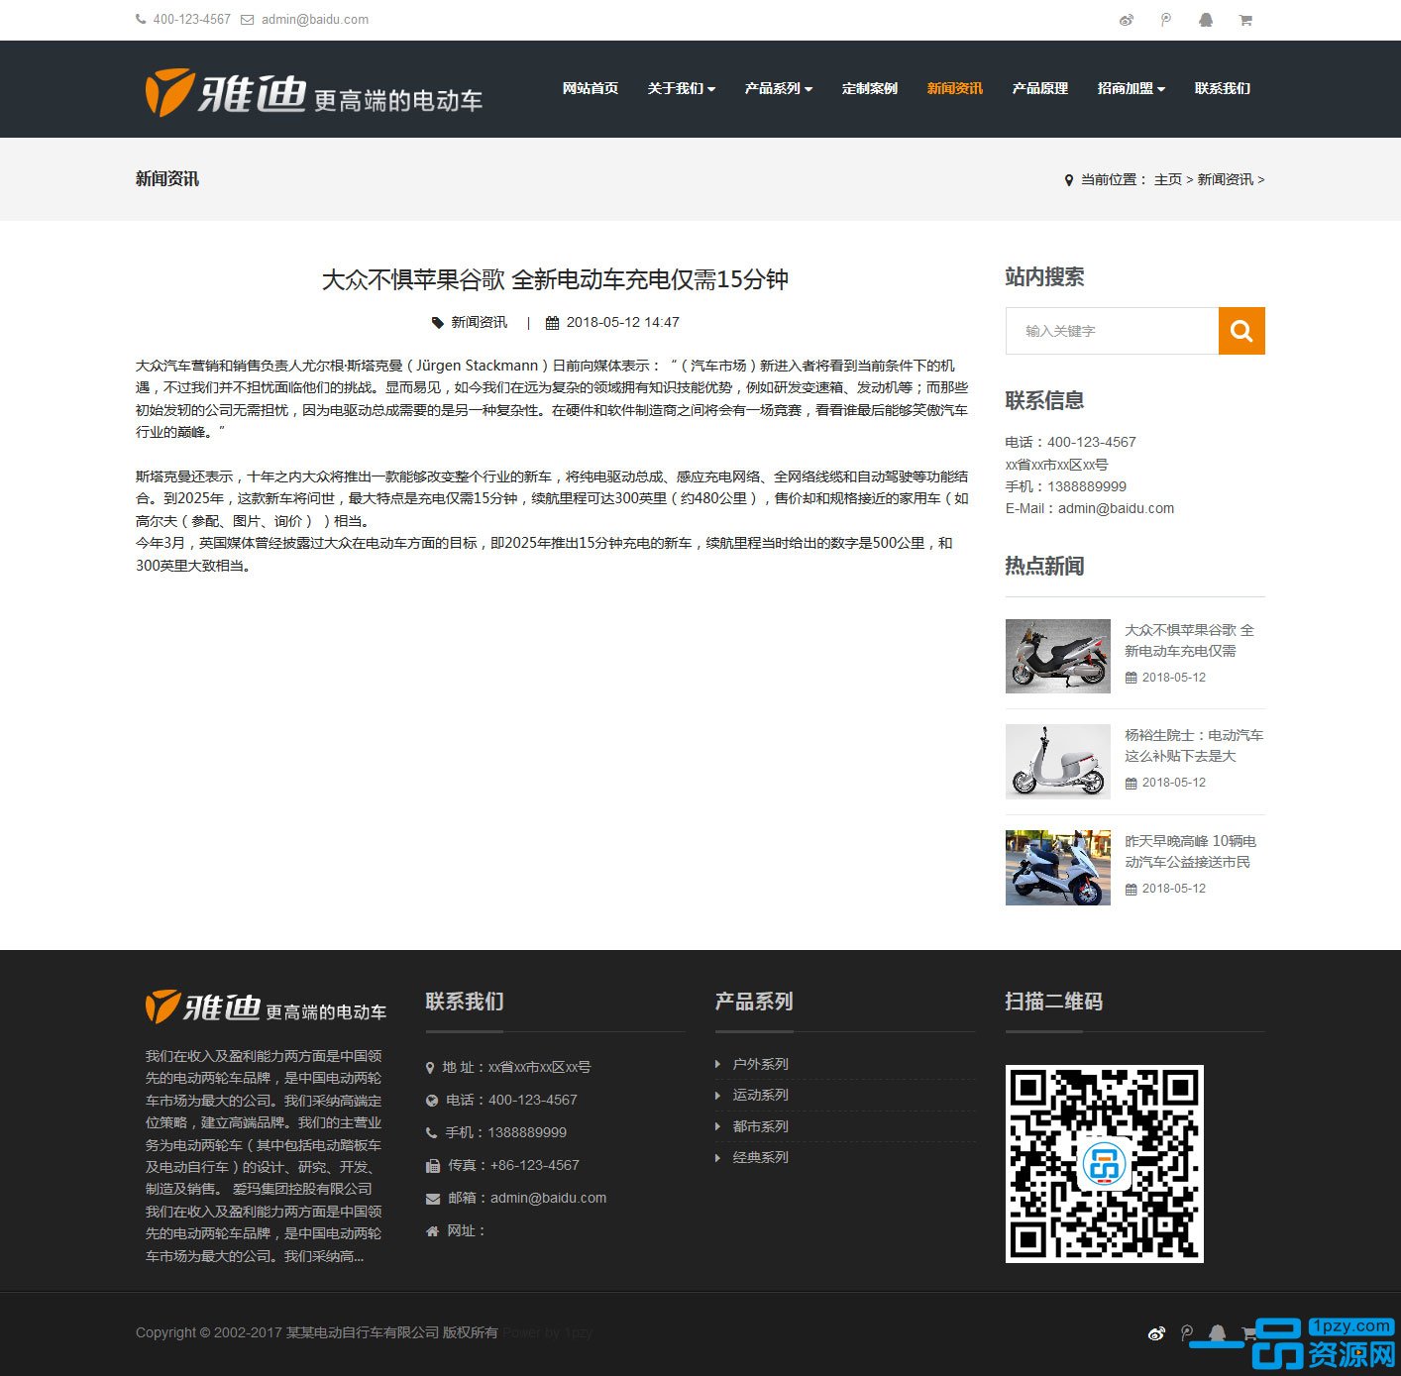Open 都市系列 in footer product list
This screenshot has width=1401, height=1376.
(761, 1127)
